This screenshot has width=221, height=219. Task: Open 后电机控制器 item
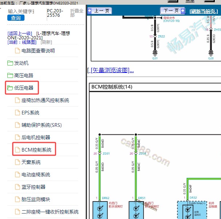[36, 137]
